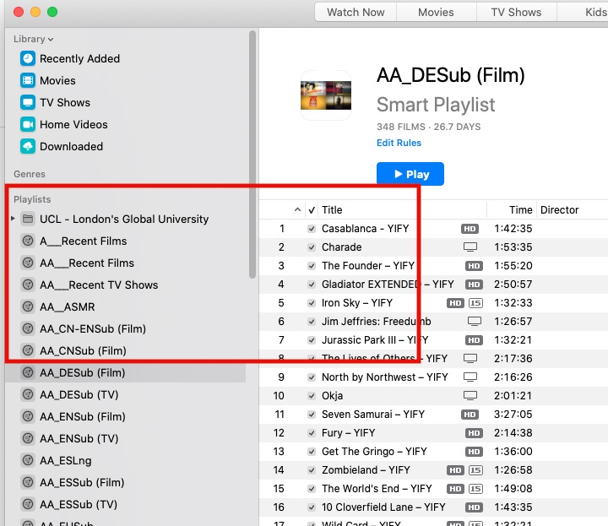Click gear icon beside AA_CN-ENSub (Film)
The width and height of the screenshot is (608, 526).
[28, 328]
